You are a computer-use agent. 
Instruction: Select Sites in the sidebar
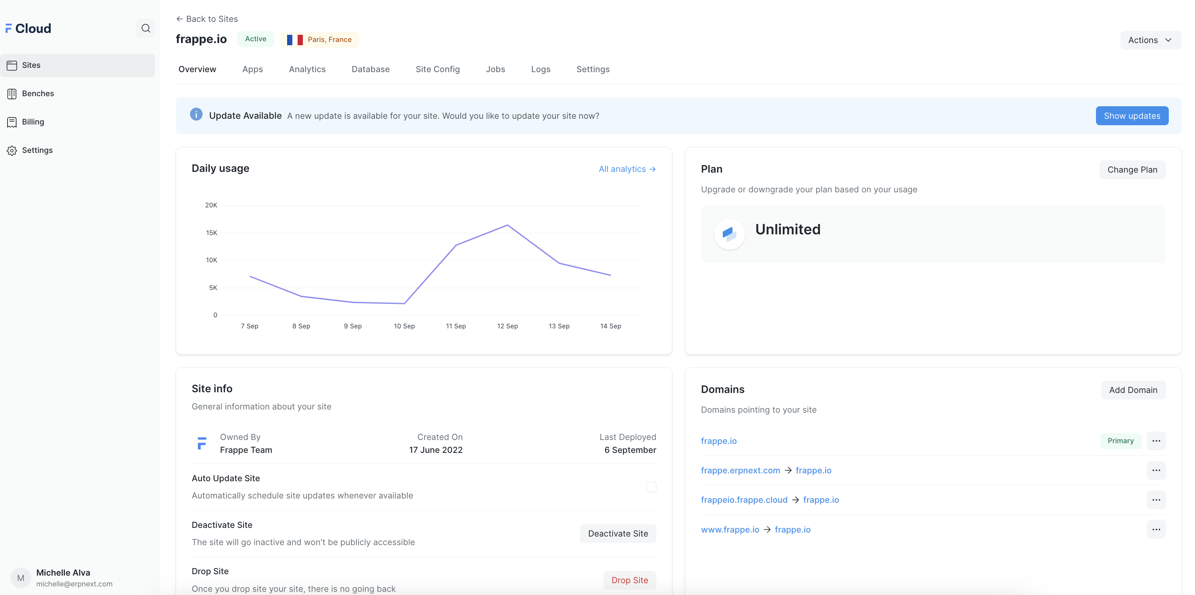[78, 65]
